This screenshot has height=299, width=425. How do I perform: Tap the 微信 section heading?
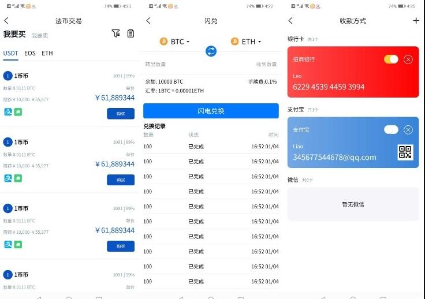[x=293, y=180]
